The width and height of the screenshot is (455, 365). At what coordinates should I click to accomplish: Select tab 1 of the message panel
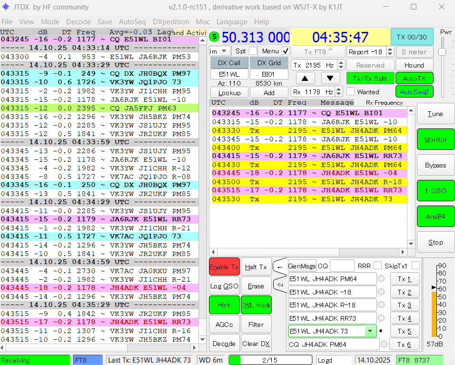280,267
